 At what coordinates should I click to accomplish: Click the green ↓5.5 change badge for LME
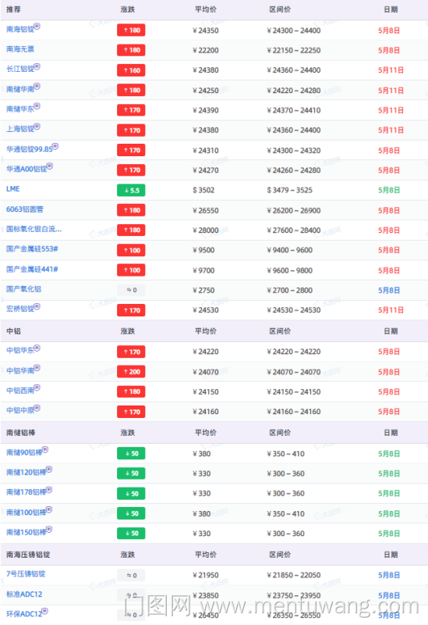pyautogui.click(x=131, y=190)
